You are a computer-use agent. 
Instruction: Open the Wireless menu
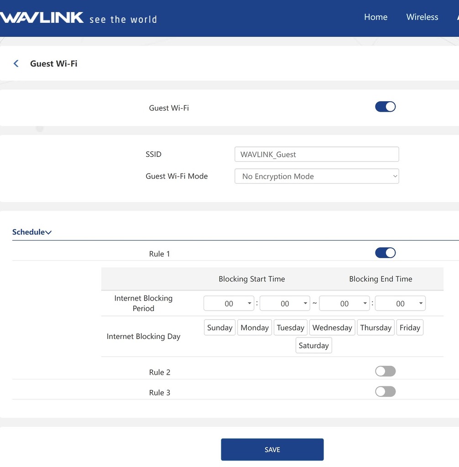422,17
